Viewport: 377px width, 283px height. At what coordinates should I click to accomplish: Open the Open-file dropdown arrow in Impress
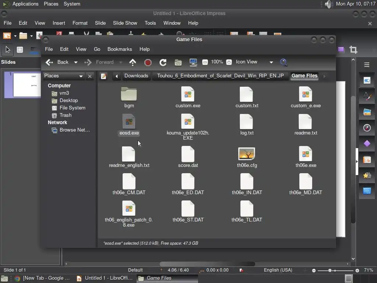click(31, 36)
